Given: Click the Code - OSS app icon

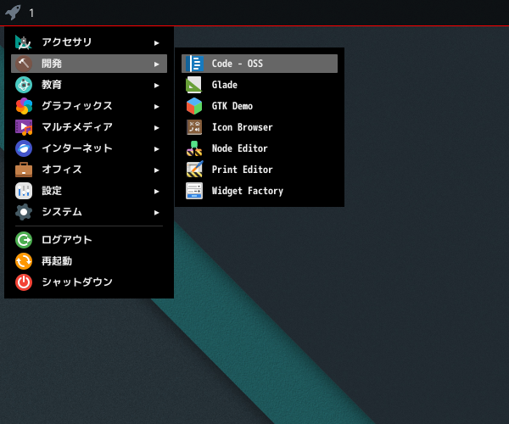Looking at the screenshot, I should 194,64.
